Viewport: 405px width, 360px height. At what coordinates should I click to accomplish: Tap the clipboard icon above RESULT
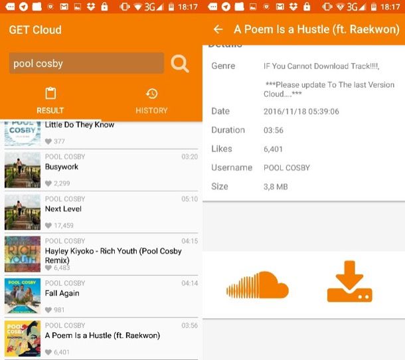(50, 93)
